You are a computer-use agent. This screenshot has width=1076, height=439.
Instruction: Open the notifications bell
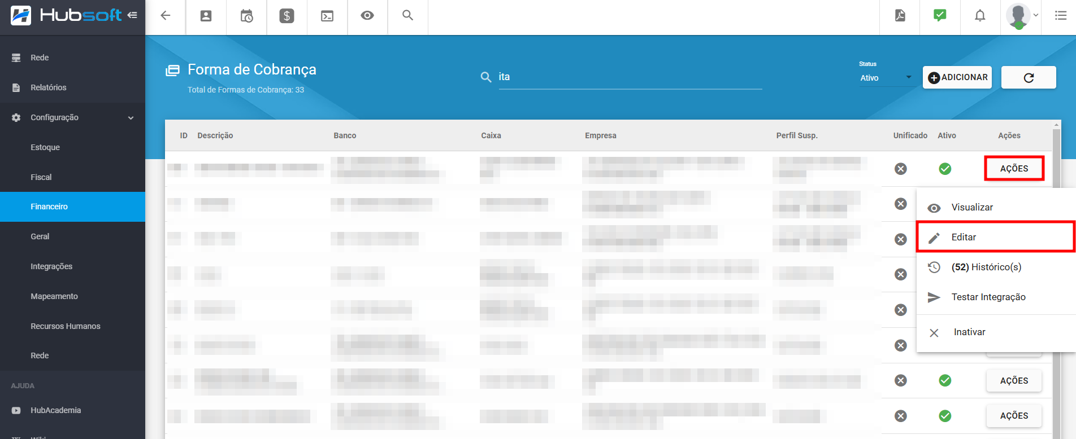(980, 16)
